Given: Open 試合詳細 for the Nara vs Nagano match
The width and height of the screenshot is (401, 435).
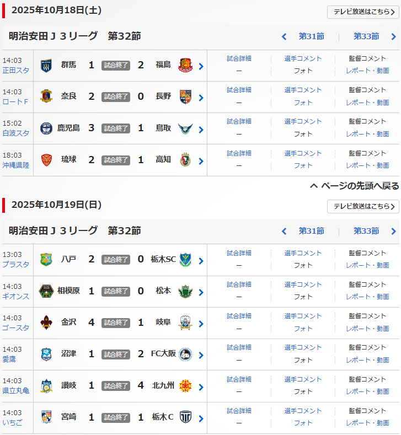Looking at the screenshot, I should point(239,90).
